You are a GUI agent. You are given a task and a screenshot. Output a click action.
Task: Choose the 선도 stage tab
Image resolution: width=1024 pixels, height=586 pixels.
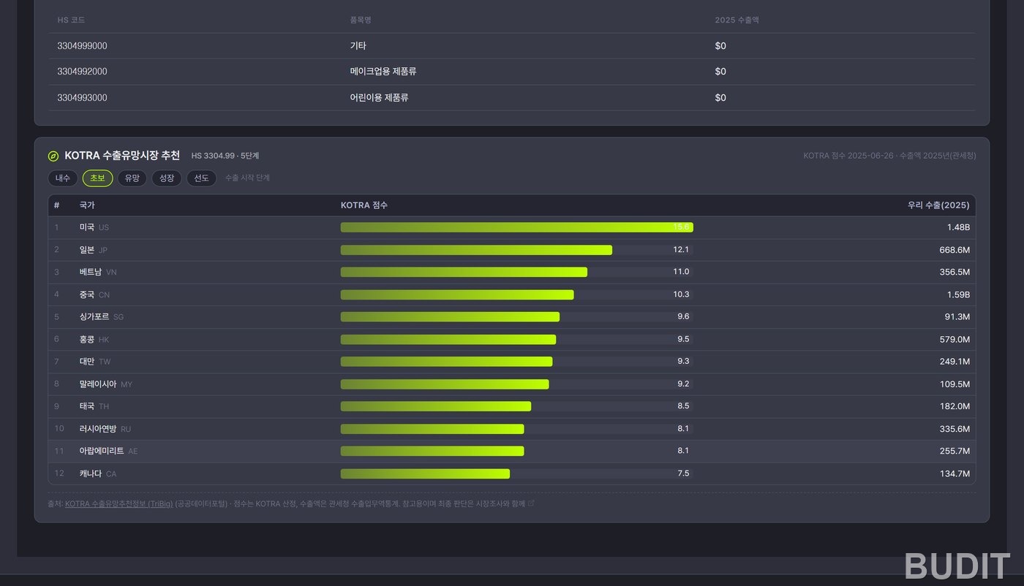(201, 178)
